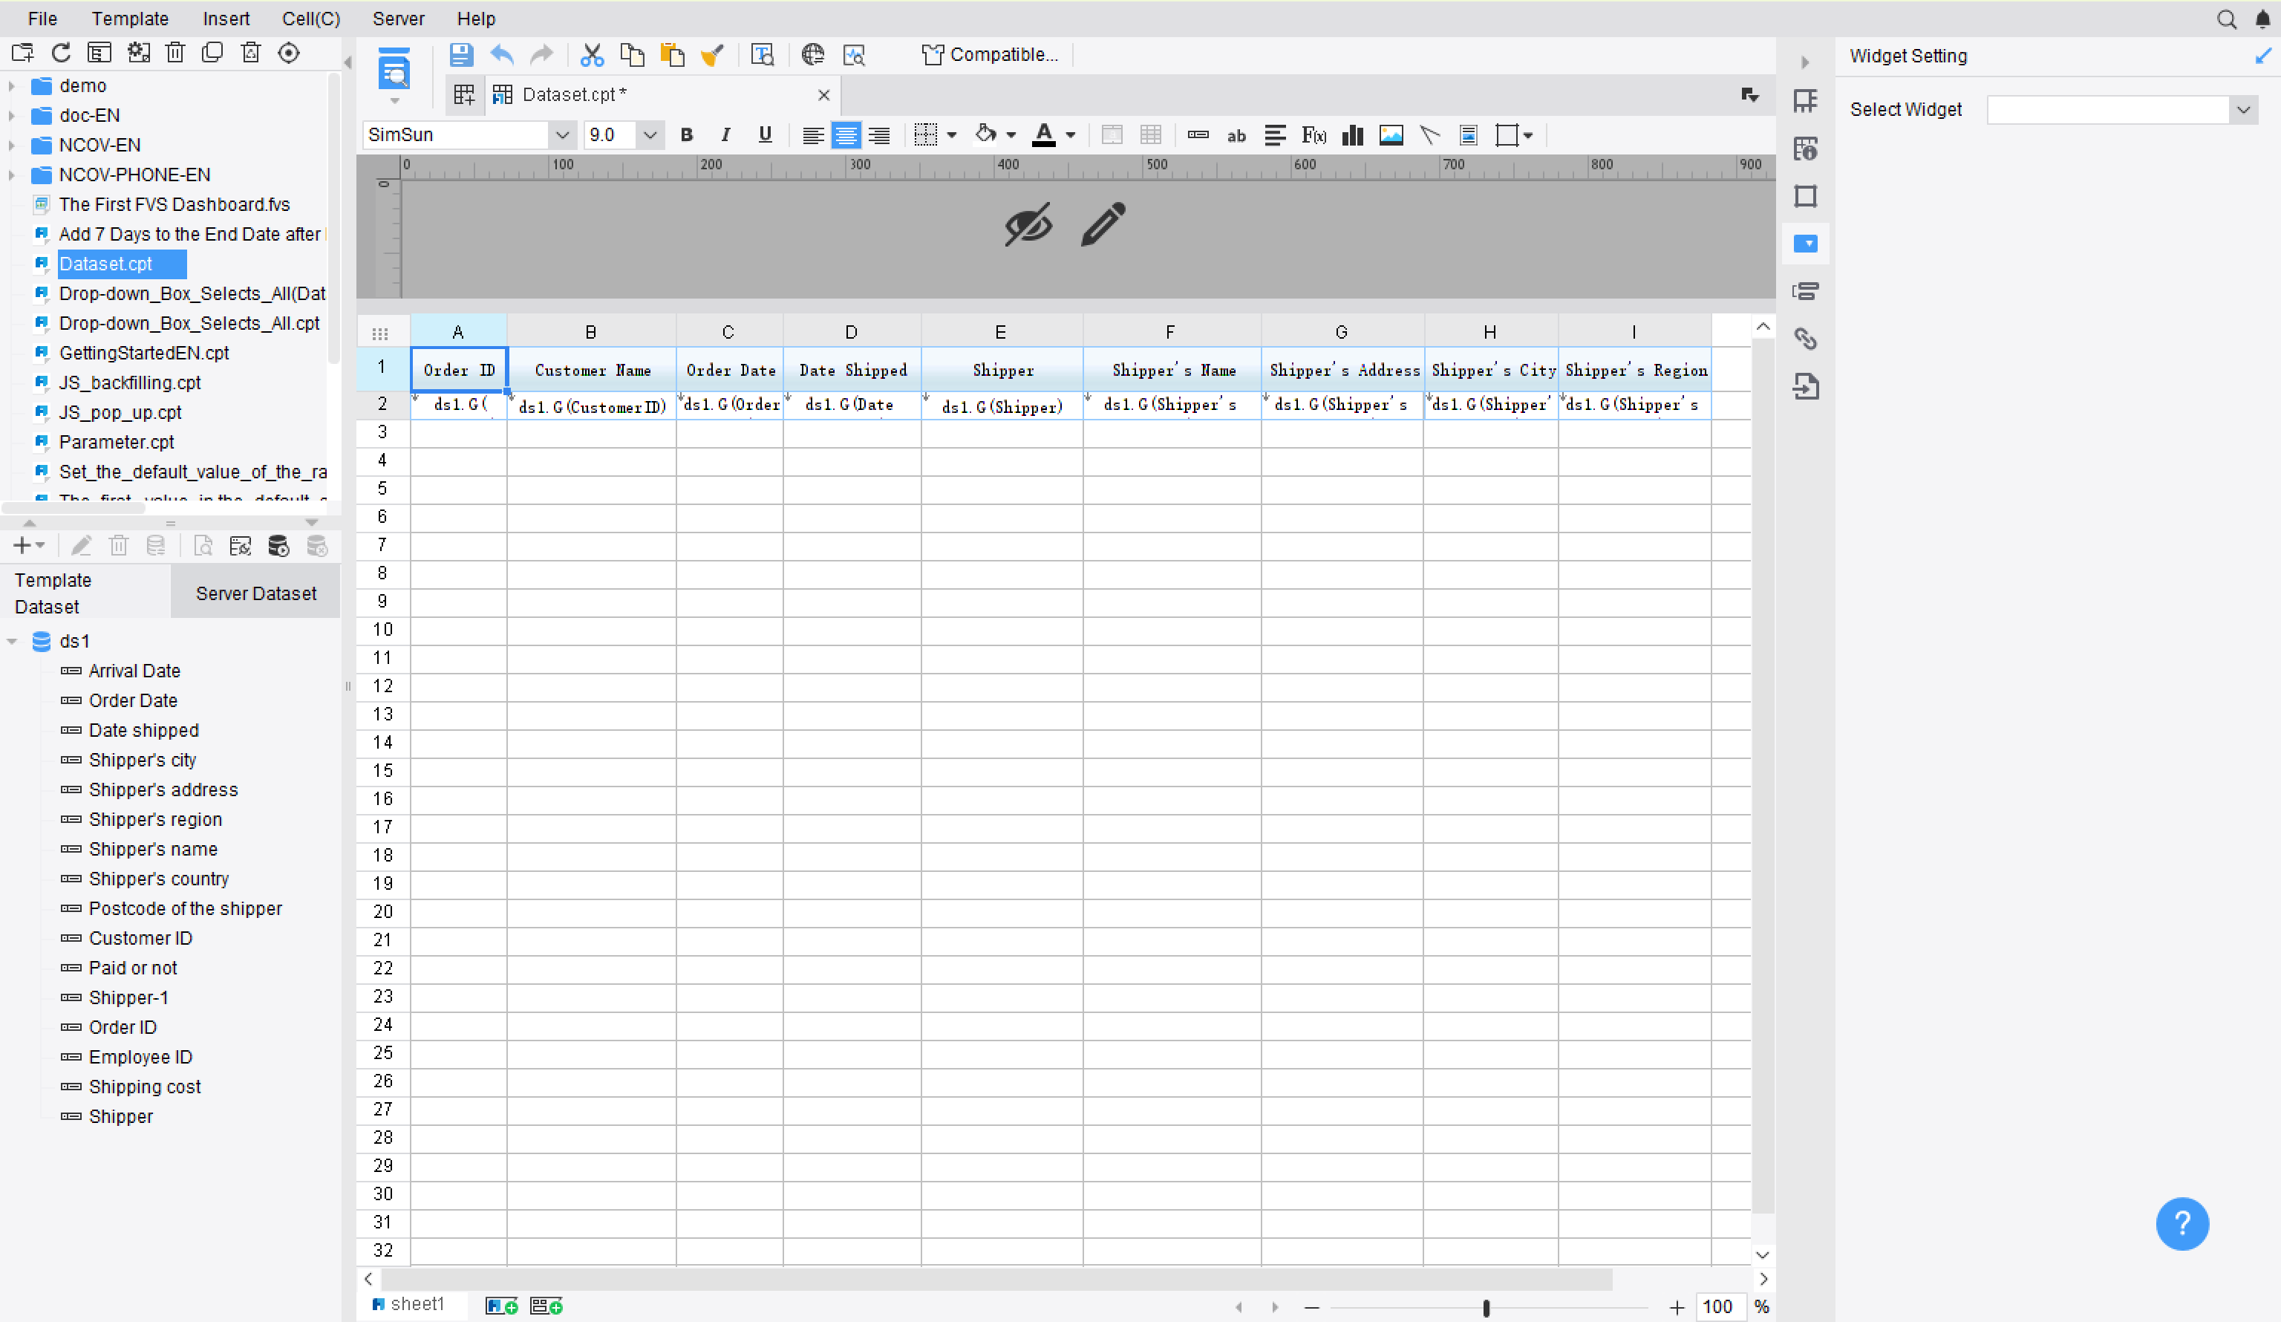
Task: Switch to the Server Dataset tab
Action: pos(256,593)
